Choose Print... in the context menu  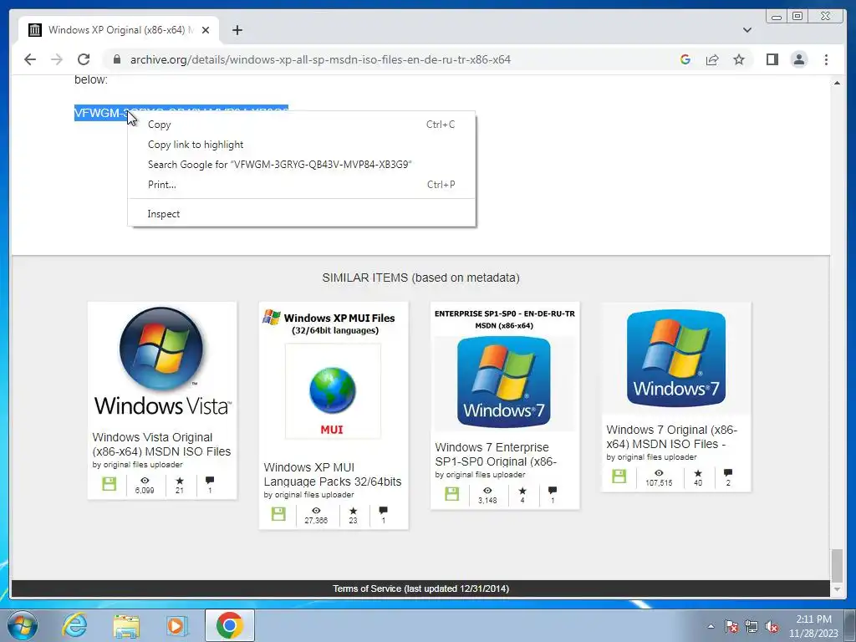pos(301,185)
